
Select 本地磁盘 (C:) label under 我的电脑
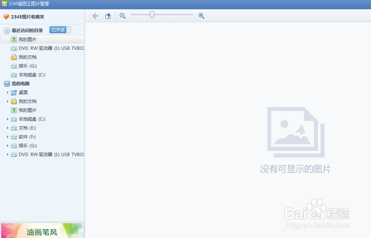tap(32, 119)
